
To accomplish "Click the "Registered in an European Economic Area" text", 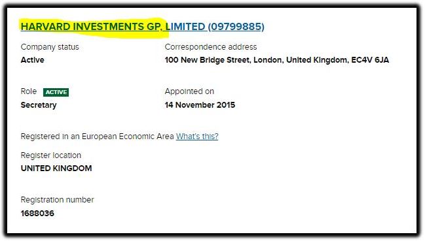I will (x=97, y=136).
